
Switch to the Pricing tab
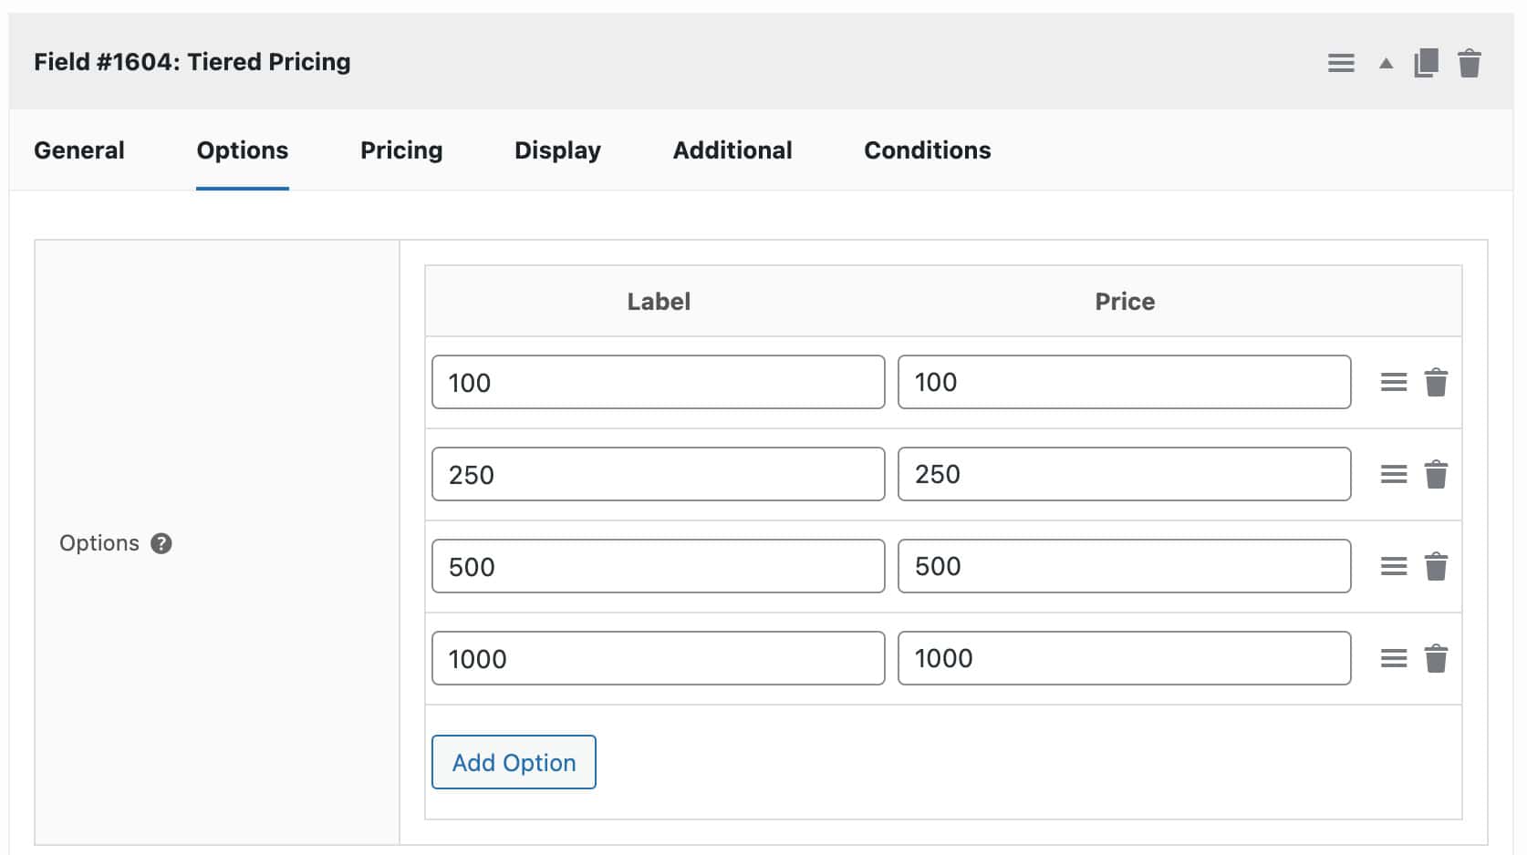click(401, 149)
